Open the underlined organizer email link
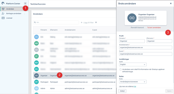The height and width of the screenshot is (94, 174). coord(147,17)
